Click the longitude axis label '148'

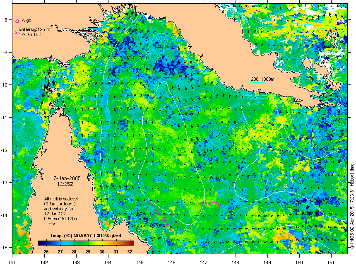pos(236,263)
